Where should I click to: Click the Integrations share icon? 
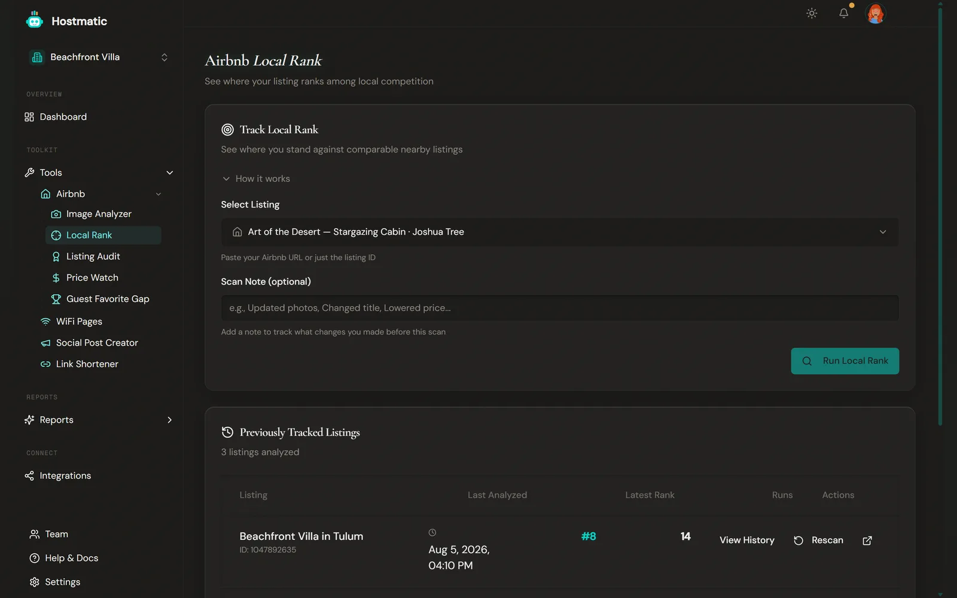(x=29, y=476)
